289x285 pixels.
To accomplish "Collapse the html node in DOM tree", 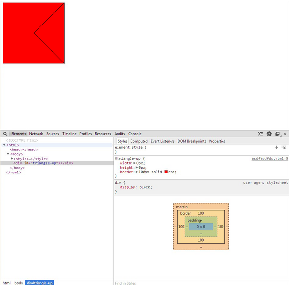I will point(4,145).
